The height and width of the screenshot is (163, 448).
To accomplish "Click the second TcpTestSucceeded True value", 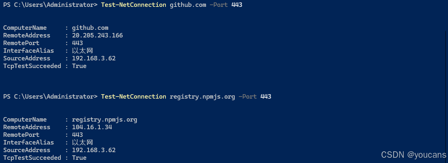I will (79, 158).
